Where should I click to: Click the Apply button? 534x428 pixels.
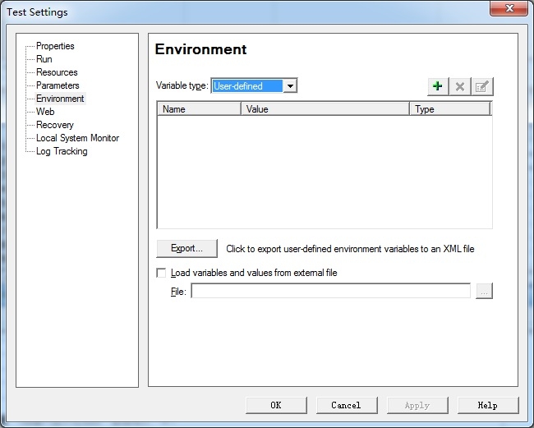417,405
